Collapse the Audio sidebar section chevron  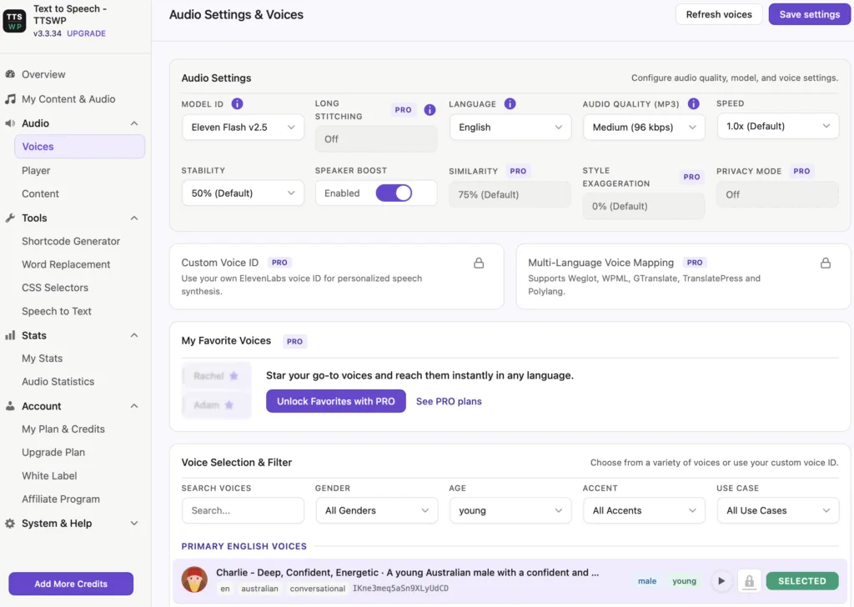[x=134, y=123]
